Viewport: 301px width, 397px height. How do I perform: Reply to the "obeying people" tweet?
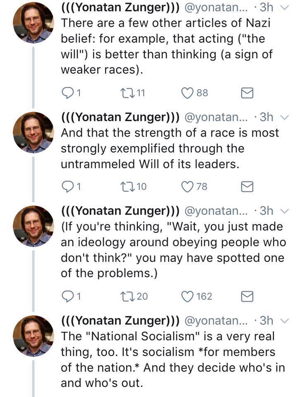click(x=66, y=296)
